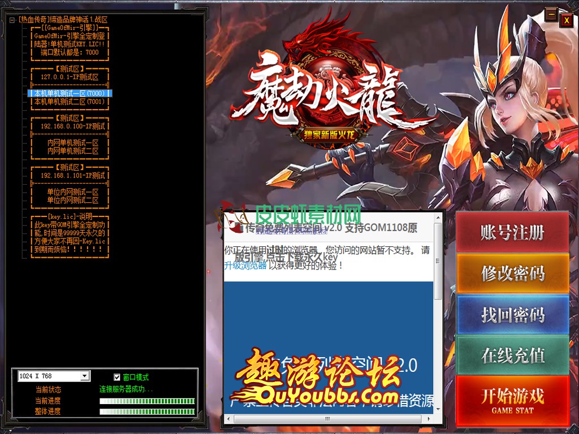Click the 127.0.0.1-IP测试区 row
Image resolution: width=579 pixels, height=434 pixels.
[70, 77]
